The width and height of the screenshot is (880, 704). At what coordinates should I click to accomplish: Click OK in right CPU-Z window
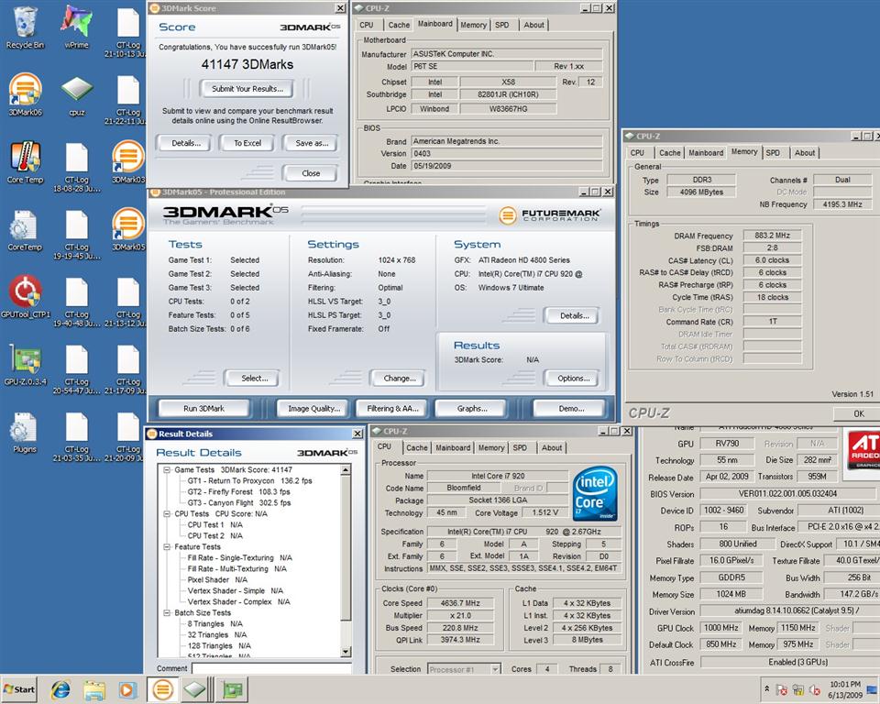[x=859, y=413]
